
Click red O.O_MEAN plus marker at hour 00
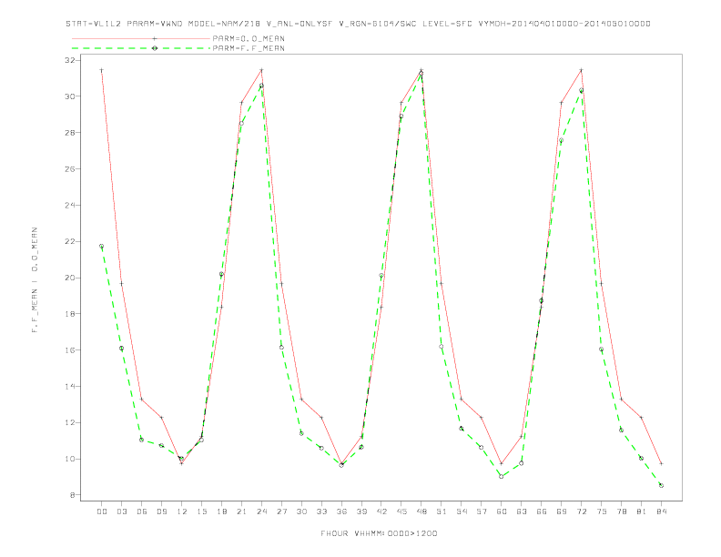(x=102, y=70)
